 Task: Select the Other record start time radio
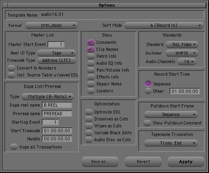click(x=148, y=91)
